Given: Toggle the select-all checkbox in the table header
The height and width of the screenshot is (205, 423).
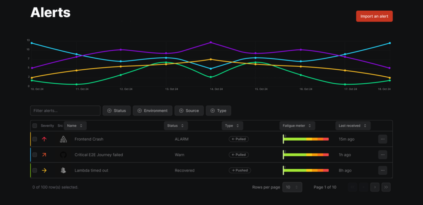Looking at the screenshot, I should coord(35,125).
